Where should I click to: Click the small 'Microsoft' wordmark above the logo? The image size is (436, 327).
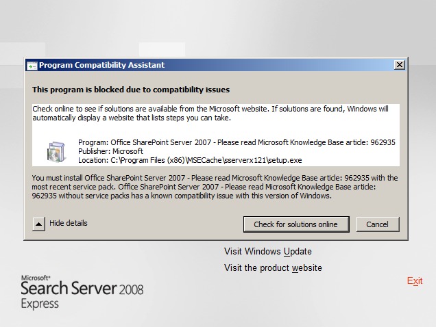(36, 278)
